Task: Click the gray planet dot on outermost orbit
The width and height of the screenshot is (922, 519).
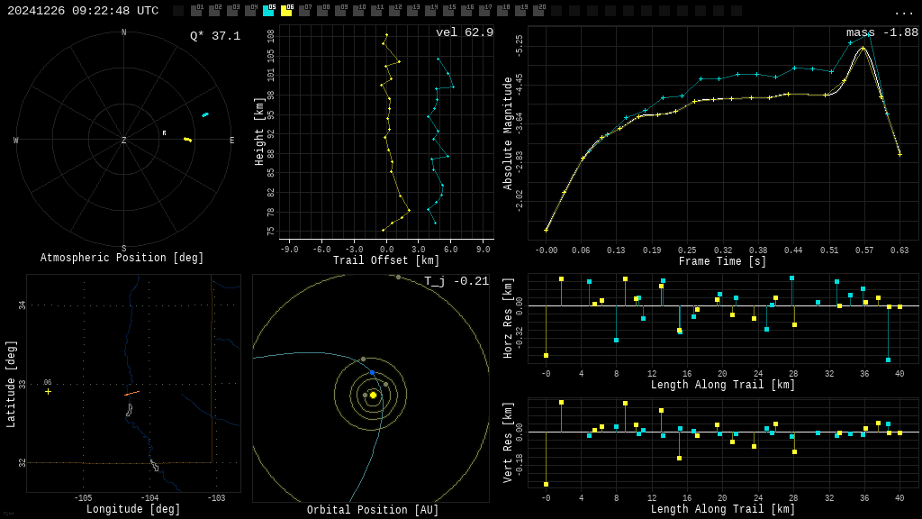Action: (x=398, y=278)
